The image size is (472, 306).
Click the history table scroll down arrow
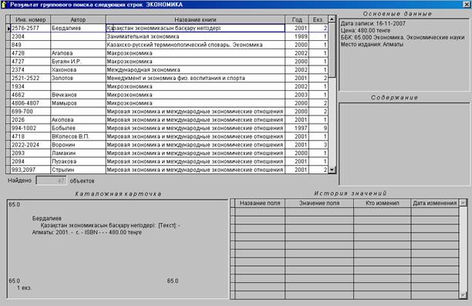tap(463, 295)
